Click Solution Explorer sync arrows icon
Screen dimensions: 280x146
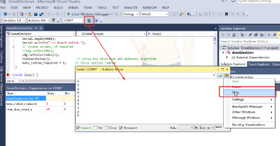pyautogui.click(x=250, y=35)
